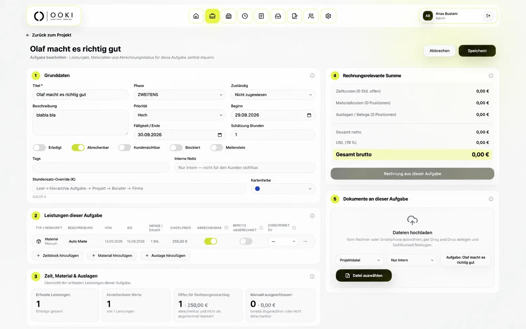Open the building companies icon in navigation

229,16
